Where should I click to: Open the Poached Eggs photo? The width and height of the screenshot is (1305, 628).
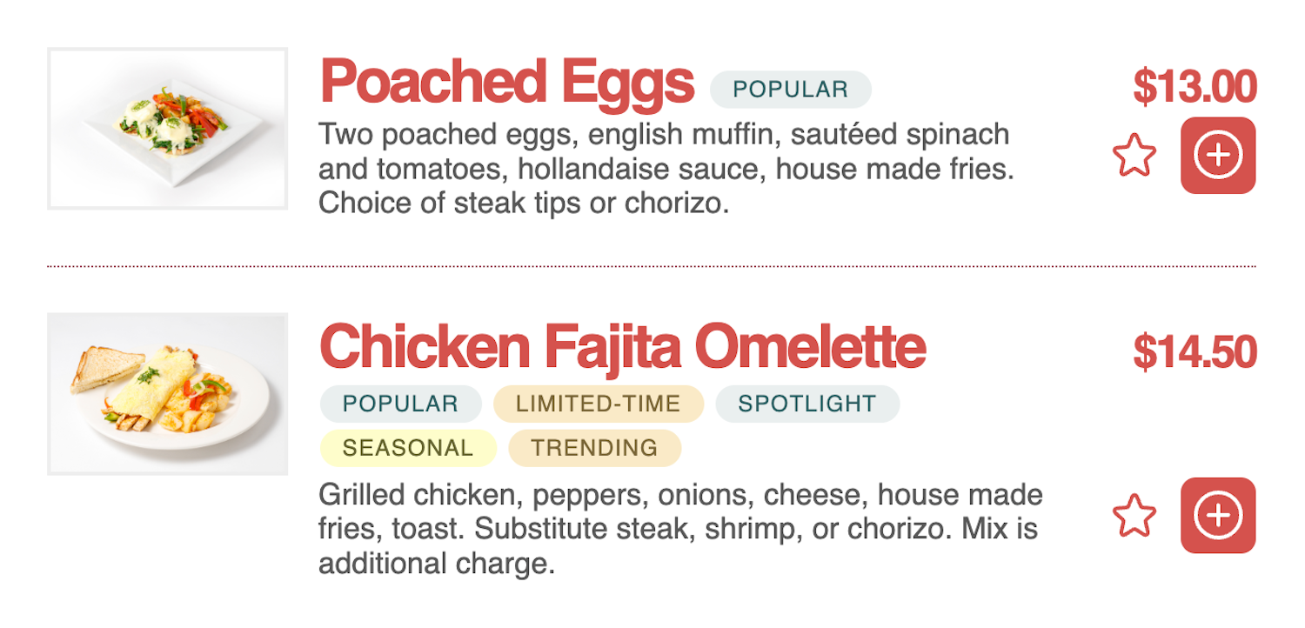tap(167, 129)
